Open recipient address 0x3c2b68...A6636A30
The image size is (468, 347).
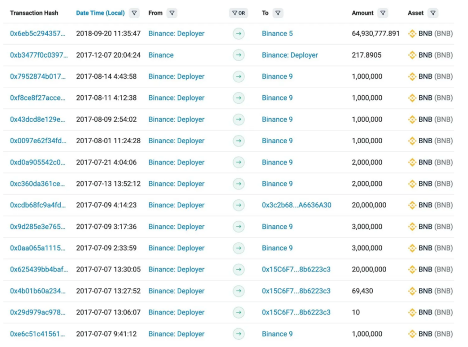297,205
